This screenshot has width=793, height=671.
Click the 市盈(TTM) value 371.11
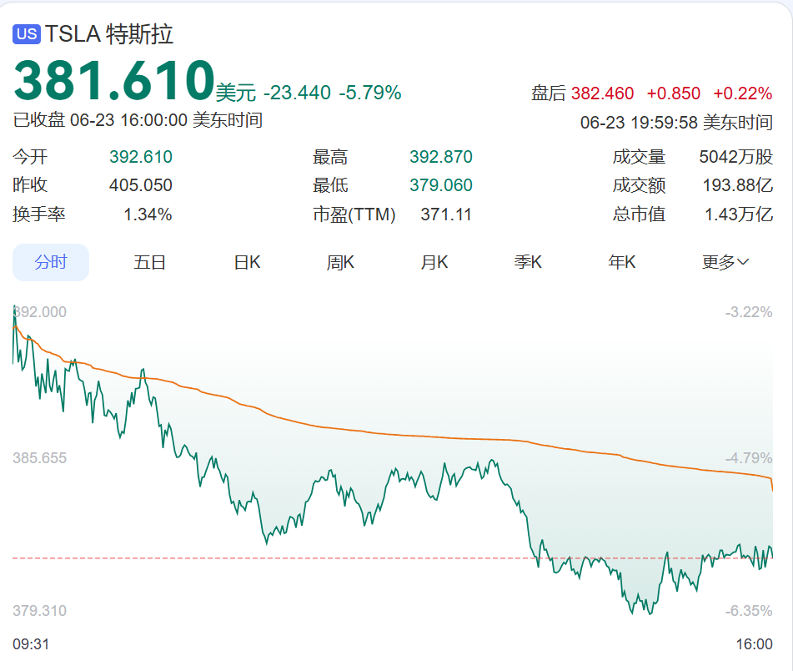(x=446, y=214)
